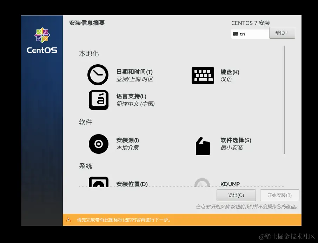Click the CentOS logo in the sidebar
Image resolution: width=318 pixels, height=243 pixels.
[42, 41]
